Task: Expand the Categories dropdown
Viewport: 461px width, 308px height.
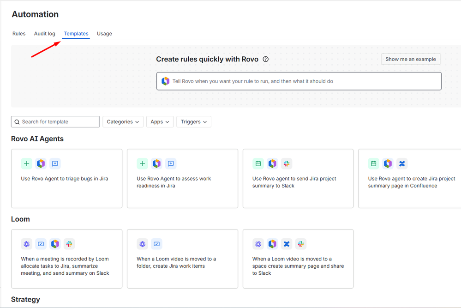Action: 123,122
